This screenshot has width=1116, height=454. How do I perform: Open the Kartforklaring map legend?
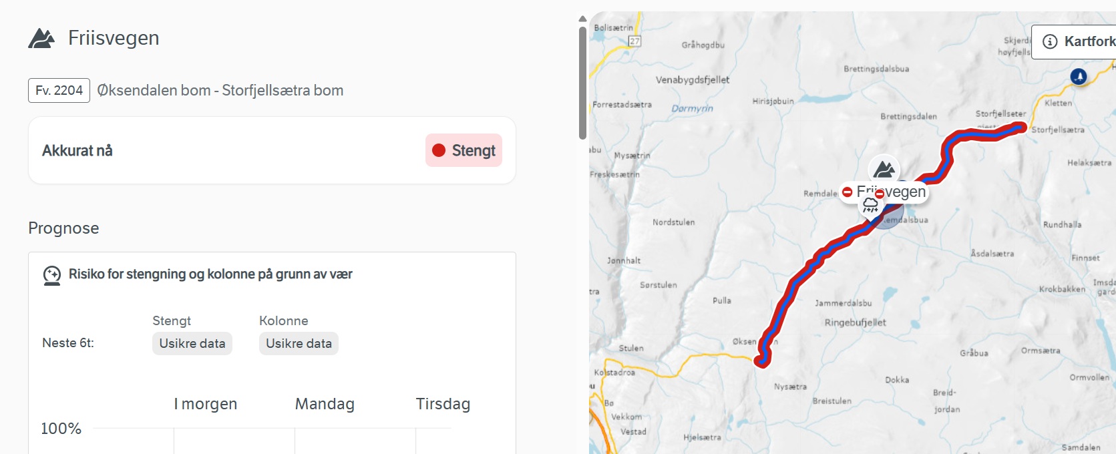pos(1077,41)
